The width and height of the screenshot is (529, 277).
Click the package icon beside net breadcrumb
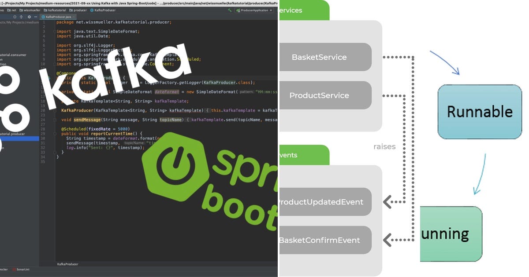point(9,10)
